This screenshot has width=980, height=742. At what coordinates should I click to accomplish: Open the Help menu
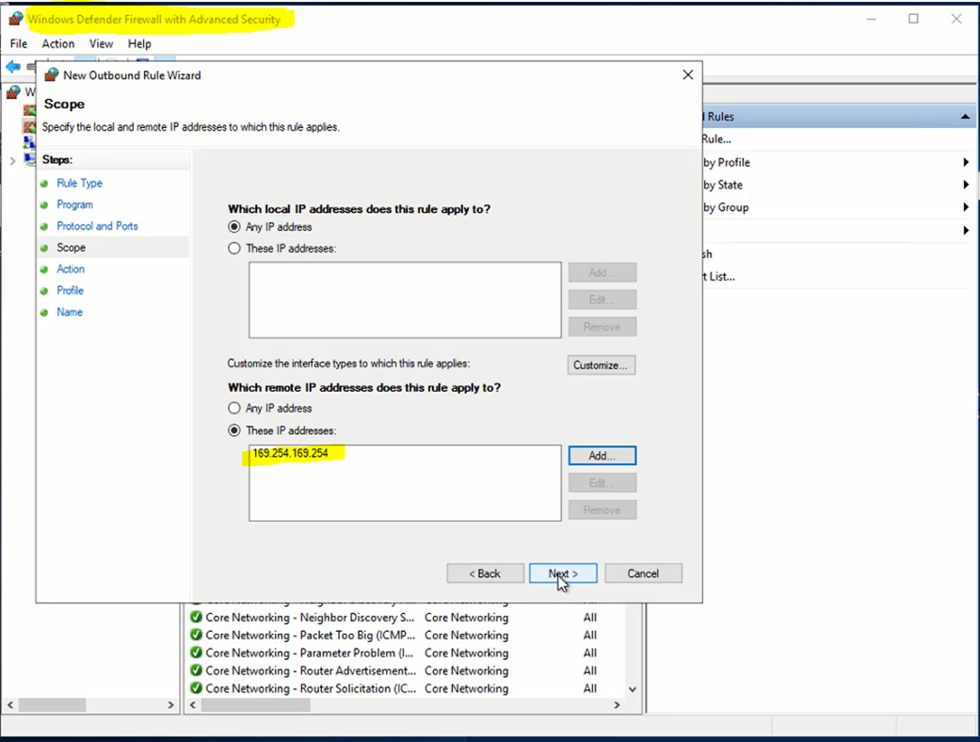click(x=139, y=43)
